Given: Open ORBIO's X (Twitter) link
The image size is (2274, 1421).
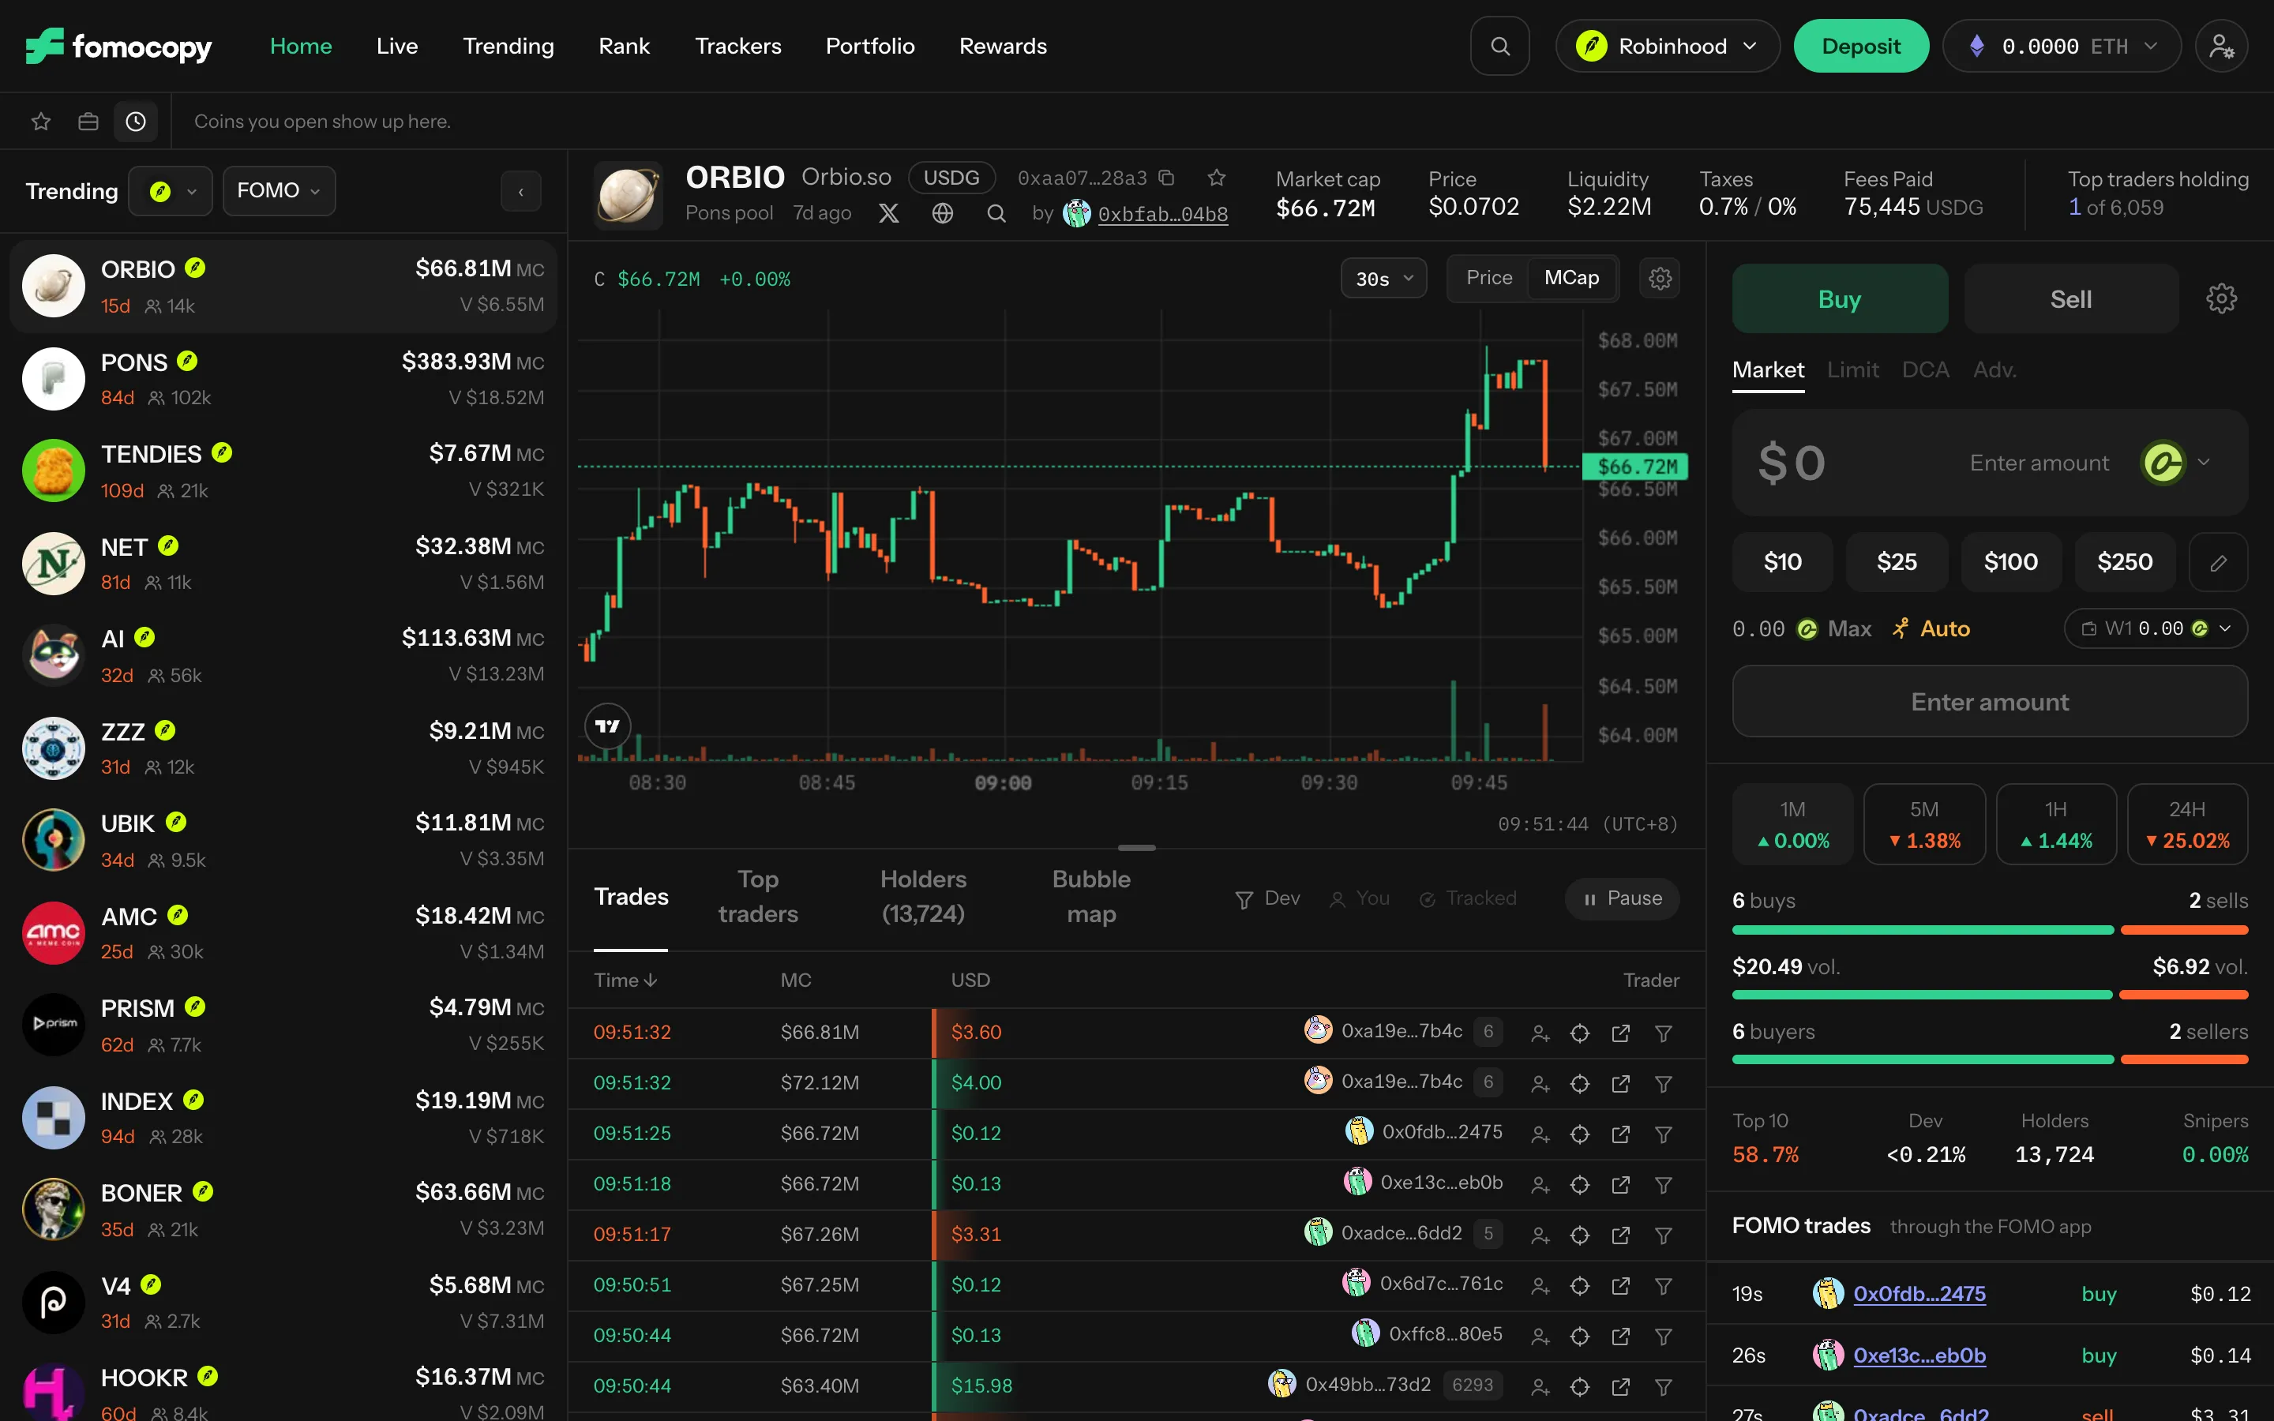Looking at the screenshot, I should coord(888,213).
